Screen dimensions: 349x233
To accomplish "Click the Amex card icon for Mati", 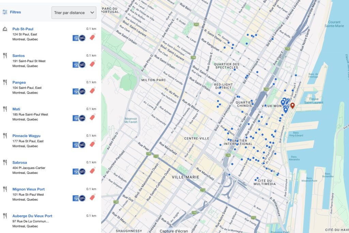I will [x=76, y=118].
